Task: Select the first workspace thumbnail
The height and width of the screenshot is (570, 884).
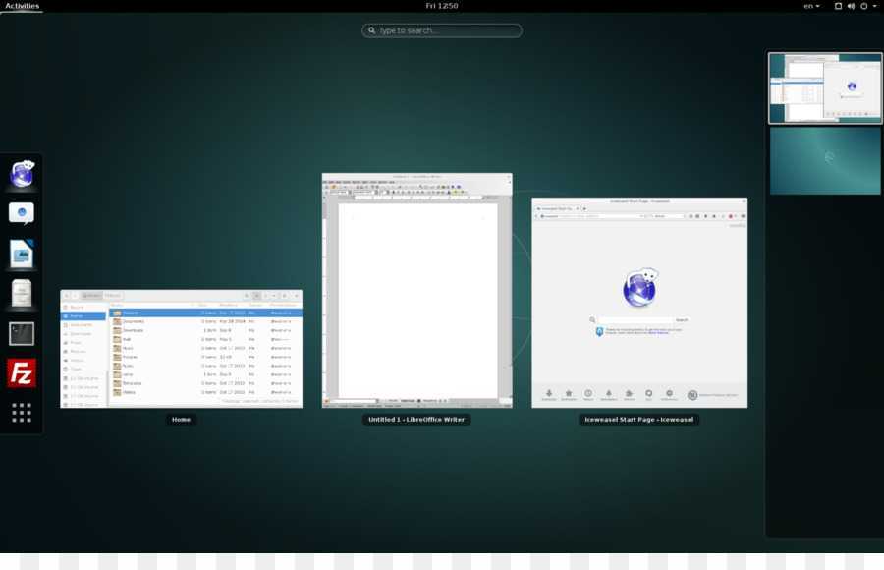Action: [825, 88]
